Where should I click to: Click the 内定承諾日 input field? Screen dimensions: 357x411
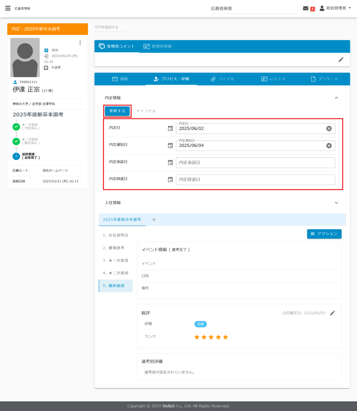(x=255, y=163)
